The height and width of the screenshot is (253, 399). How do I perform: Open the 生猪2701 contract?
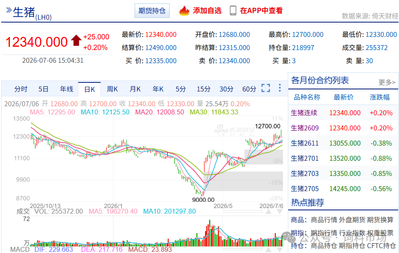(x=305, y=159)
